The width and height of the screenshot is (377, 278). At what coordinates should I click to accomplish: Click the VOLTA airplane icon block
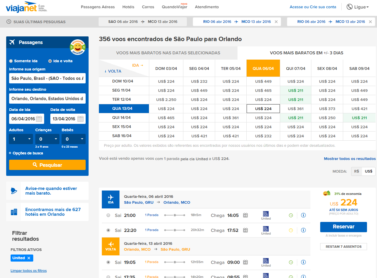click(111, 246)
